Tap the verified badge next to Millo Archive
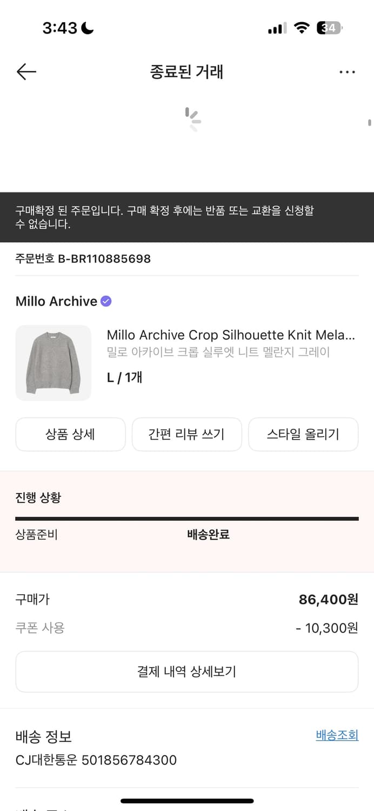This screenshot has height=811, width=374. coord(106,301)
